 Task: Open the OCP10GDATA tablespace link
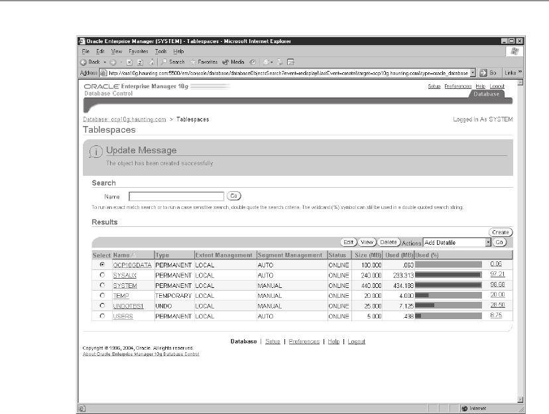(x=132, y=265)
